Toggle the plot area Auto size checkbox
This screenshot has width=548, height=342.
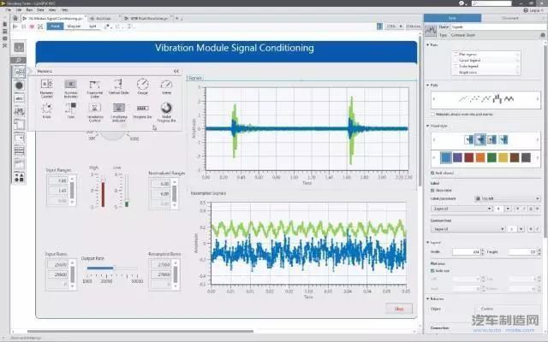(x=432, y=270)
